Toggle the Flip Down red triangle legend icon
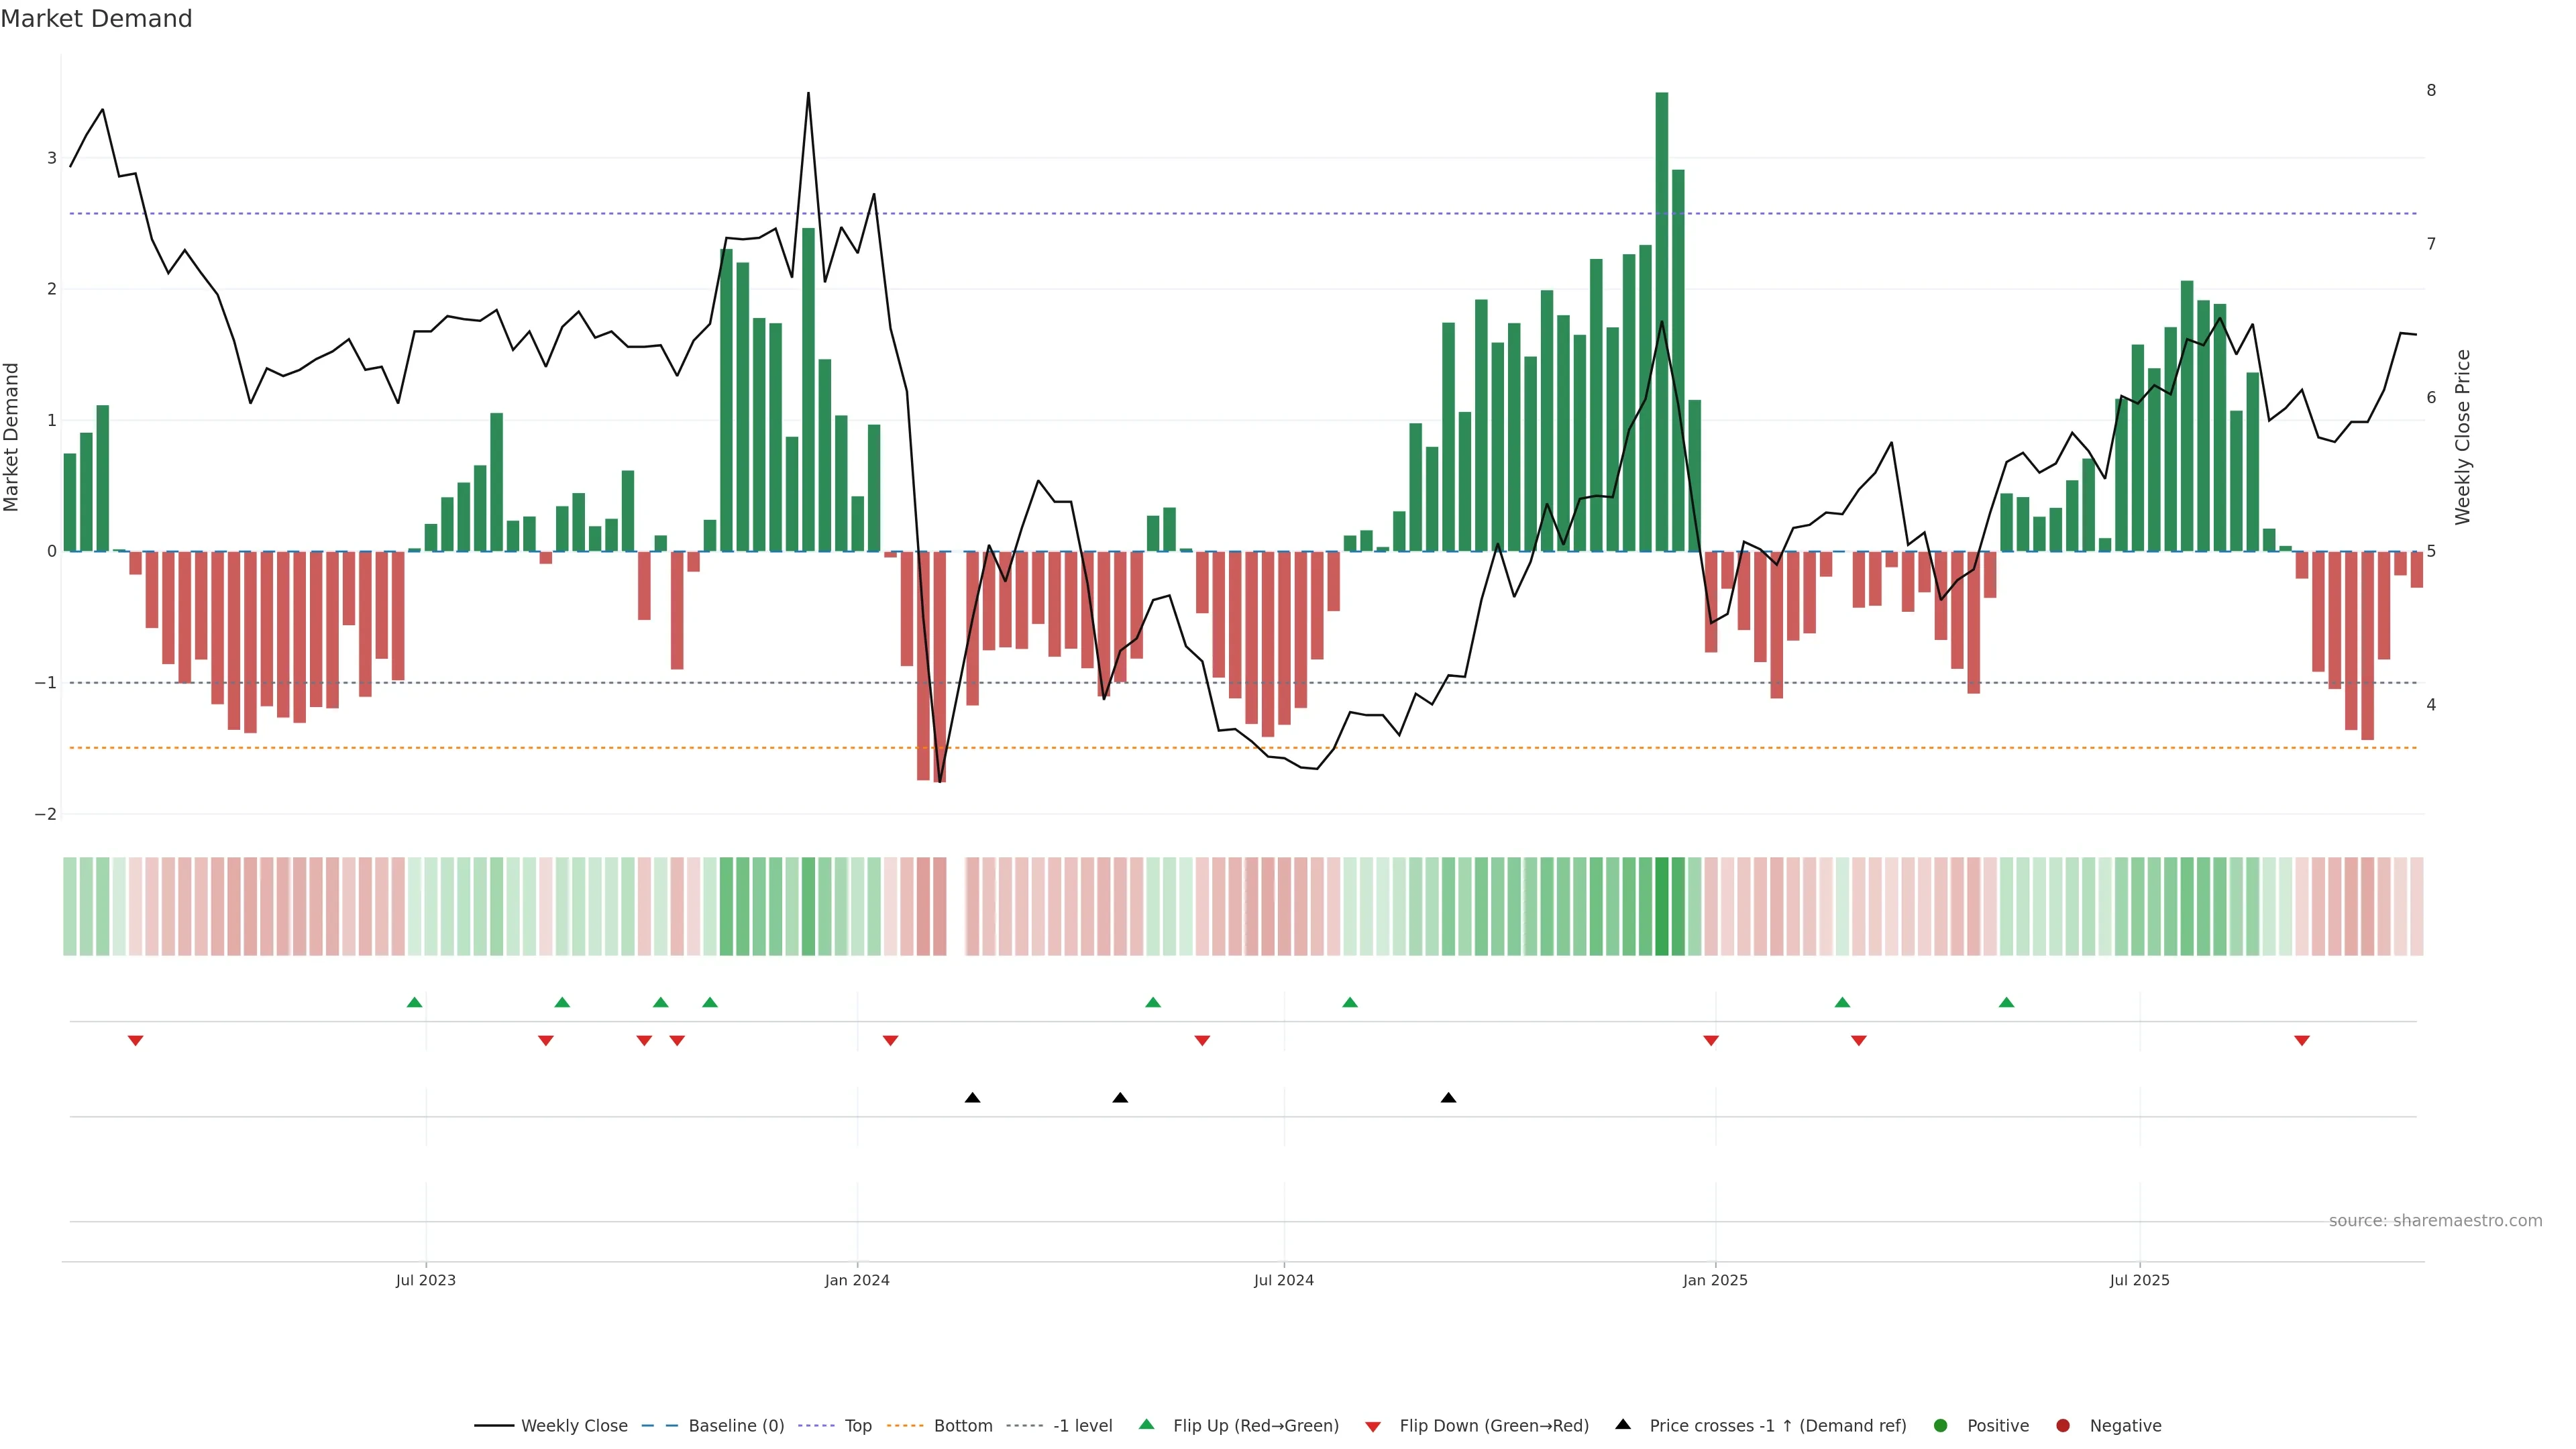The image size is (2576, 1449). click(x=1373, y=1426)
